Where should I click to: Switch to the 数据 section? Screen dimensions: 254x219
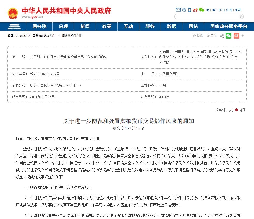coord(172,26)
